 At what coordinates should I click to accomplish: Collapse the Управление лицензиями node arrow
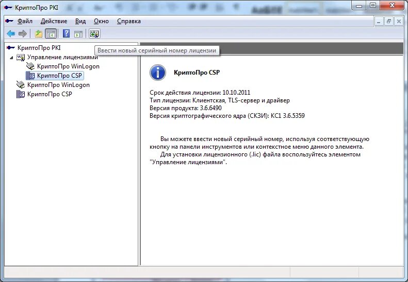pyautogui.click(x=11, y=58)
